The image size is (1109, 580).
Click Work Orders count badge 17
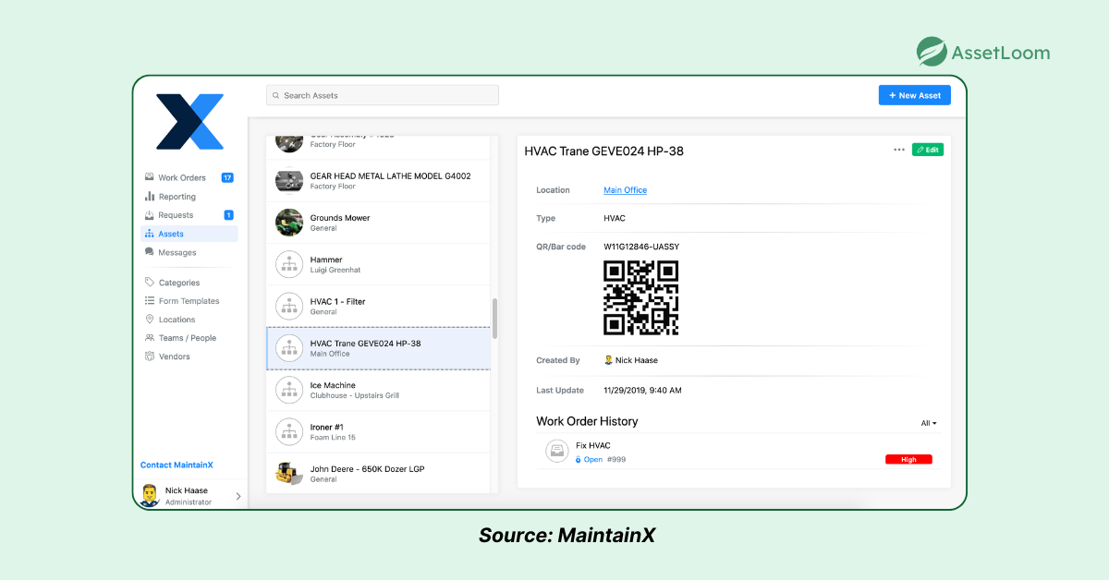tap(227, 177)
